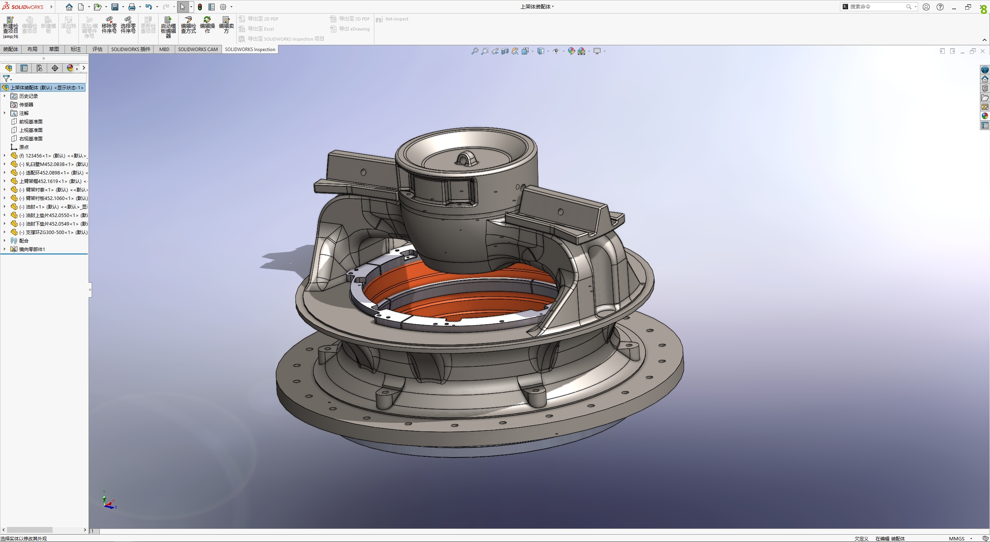
Task: Expand the 上臂架帽452.1619 component
Action: tap(5, 181)
